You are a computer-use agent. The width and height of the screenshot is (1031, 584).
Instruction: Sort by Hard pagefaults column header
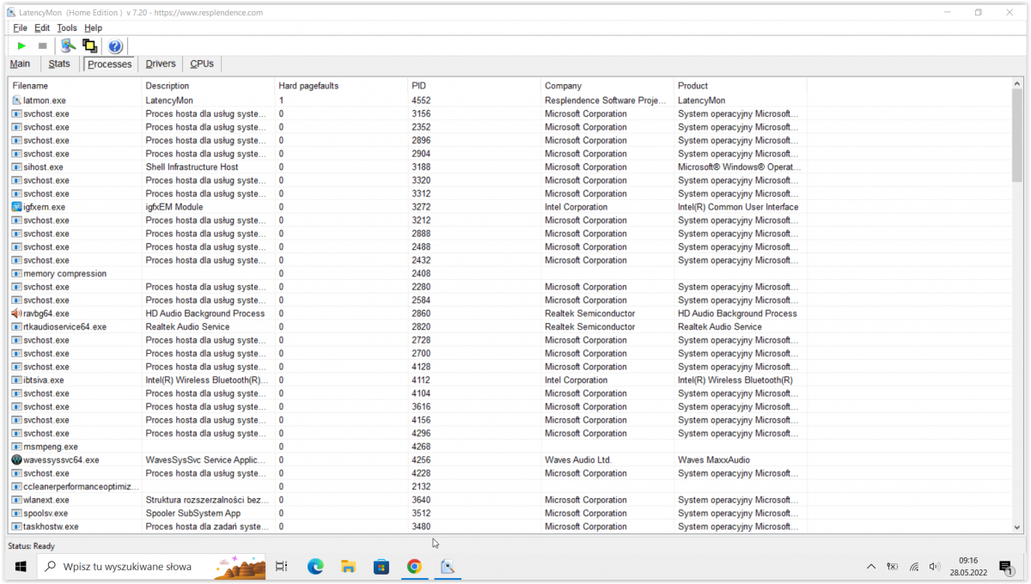tap(341, 86)
